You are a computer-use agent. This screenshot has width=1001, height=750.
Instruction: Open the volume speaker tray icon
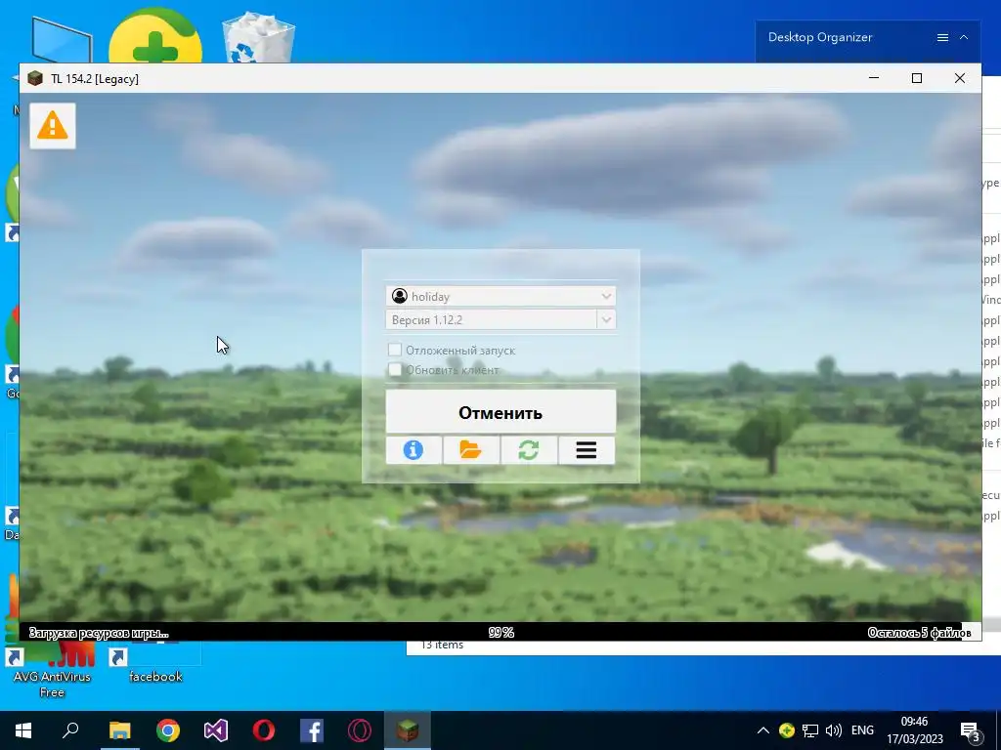833,730
